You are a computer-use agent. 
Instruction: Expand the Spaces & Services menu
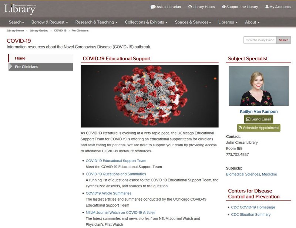(x=193, y=22)
